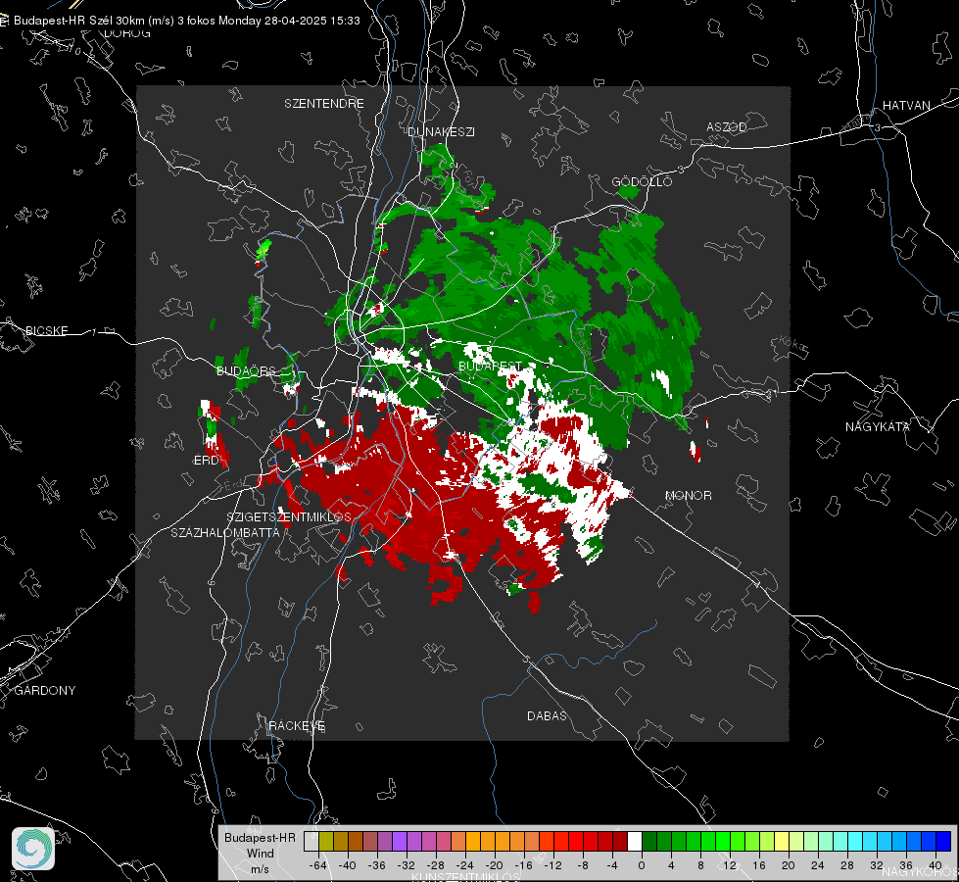Screen dimensions: 959x882
Task: Click the '0' legend scale value
Action: (642, 865)
